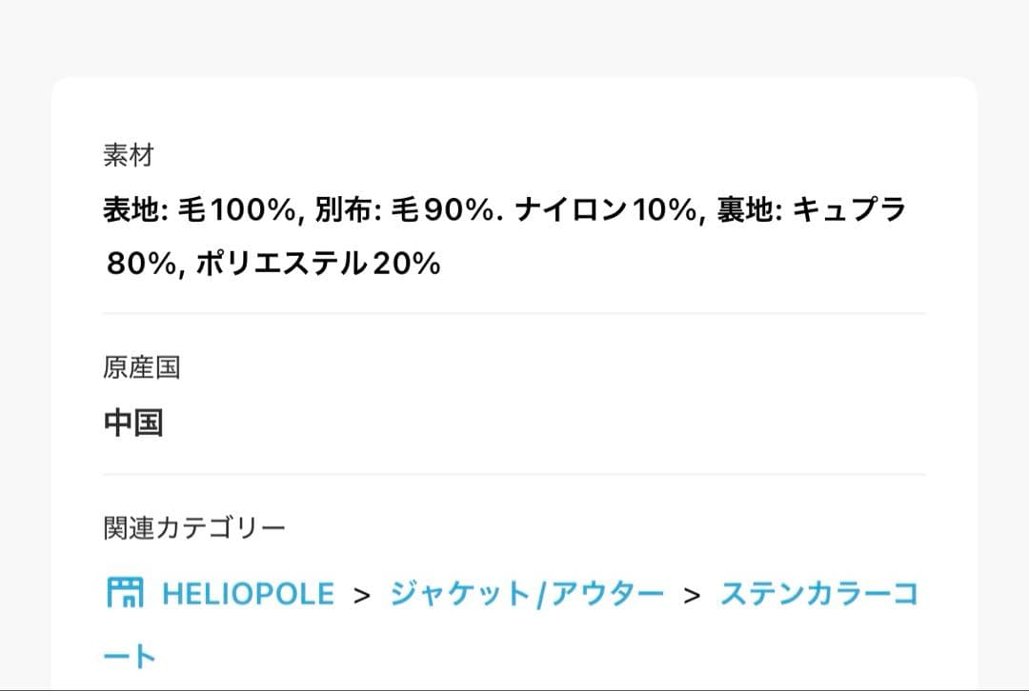Select the 中国 country value
The image size is (1029, 691).
pyautogui.click(x=133, y=423)
